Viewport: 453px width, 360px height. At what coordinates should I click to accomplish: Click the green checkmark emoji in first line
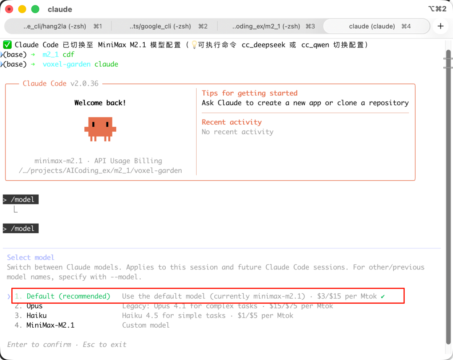coord(7,45)
